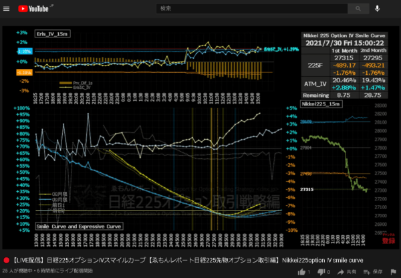Share the live stream via 共有
The image size is (401, 278).
[347, 272]
